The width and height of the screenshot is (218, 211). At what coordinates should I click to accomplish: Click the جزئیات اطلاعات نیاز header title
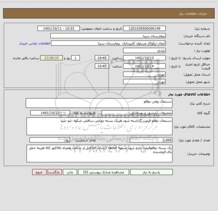click(193, 14)
